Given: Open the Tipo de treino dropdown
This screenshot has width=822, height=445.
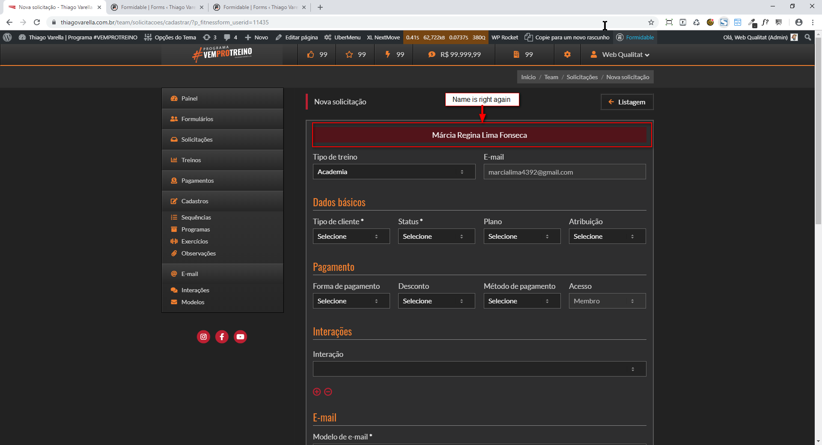Looking at the screenshot, I should [x=394, y=172].
